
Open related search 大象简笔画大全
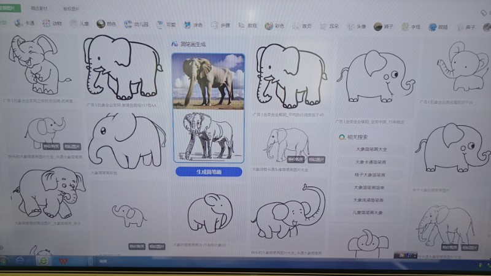pyautogui.click(x=371, y=149)
